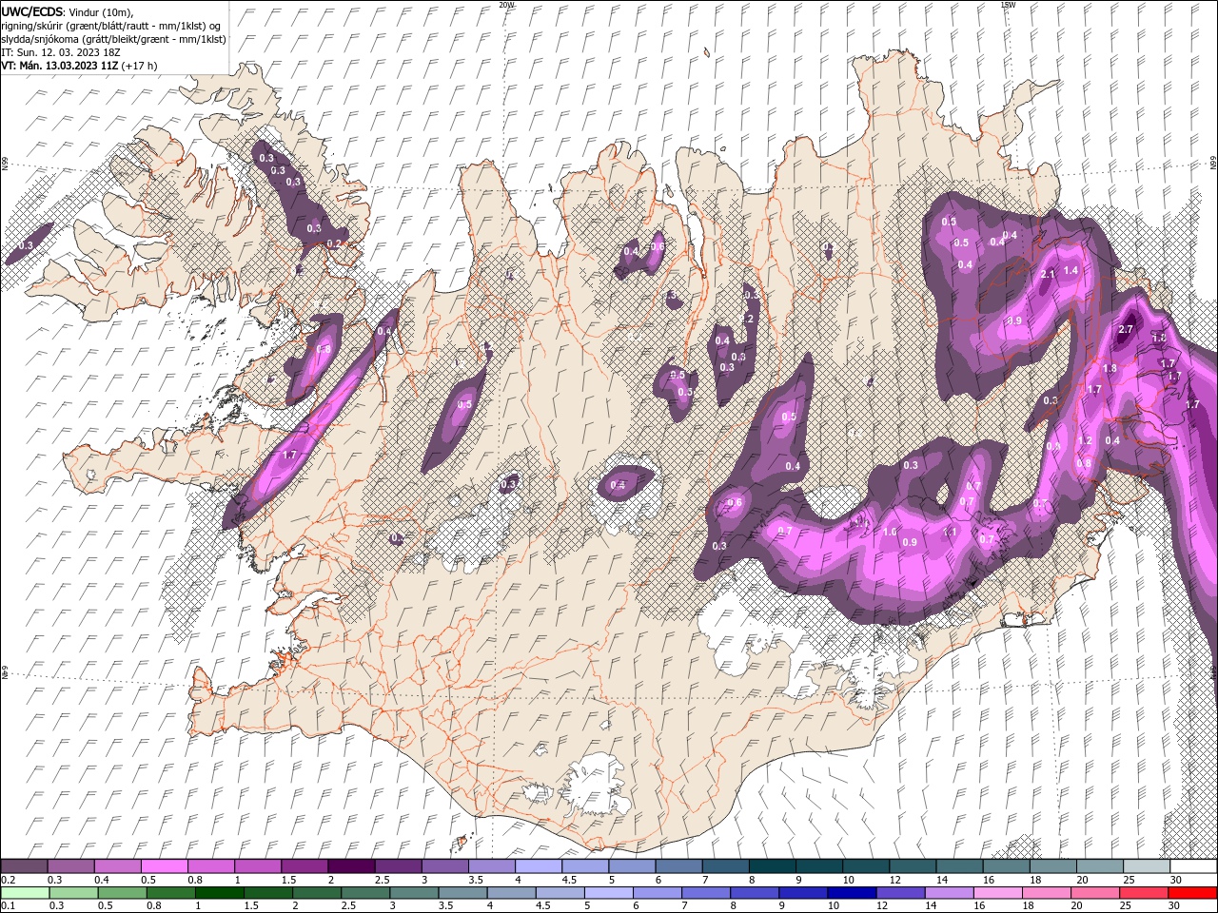Click the 'slydda/snjókoma' legend description line

tap(115, 39)
